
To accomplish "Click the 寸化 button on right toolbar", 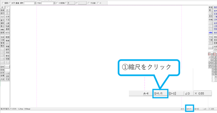I will 210,37.
